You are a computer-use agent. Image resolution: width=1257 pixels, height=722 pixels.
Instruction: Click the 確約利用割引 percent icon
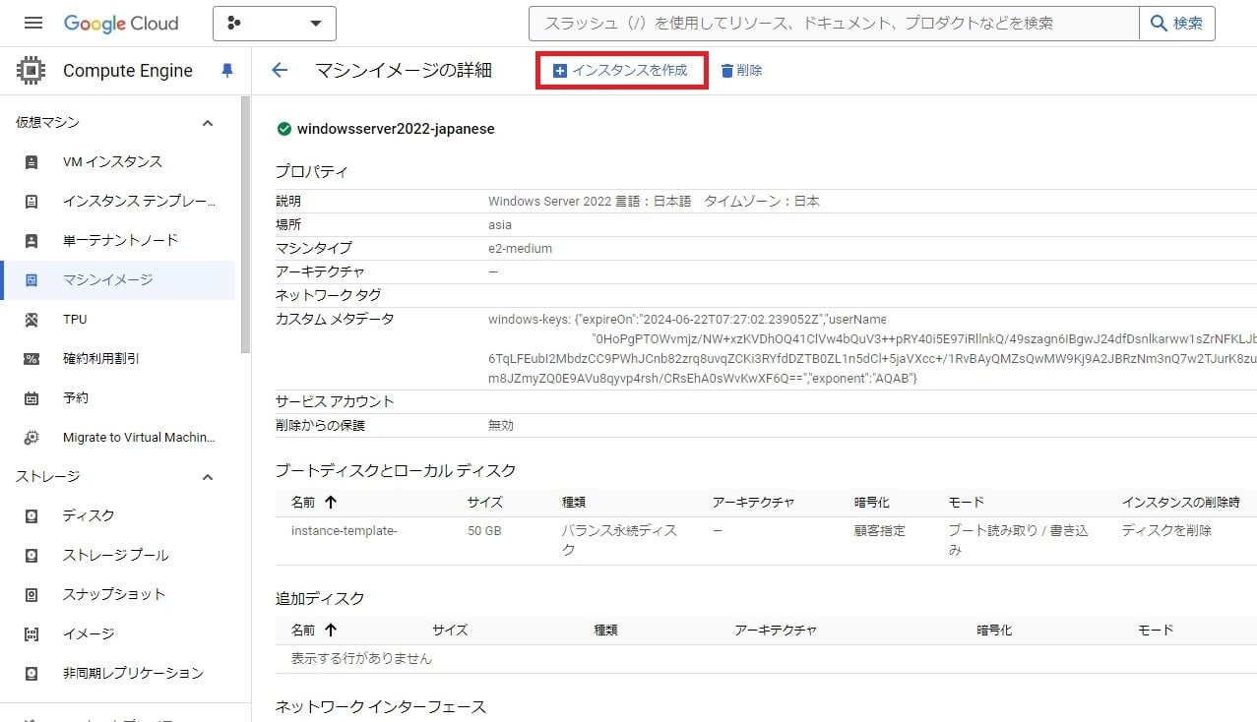pos(31,359)
